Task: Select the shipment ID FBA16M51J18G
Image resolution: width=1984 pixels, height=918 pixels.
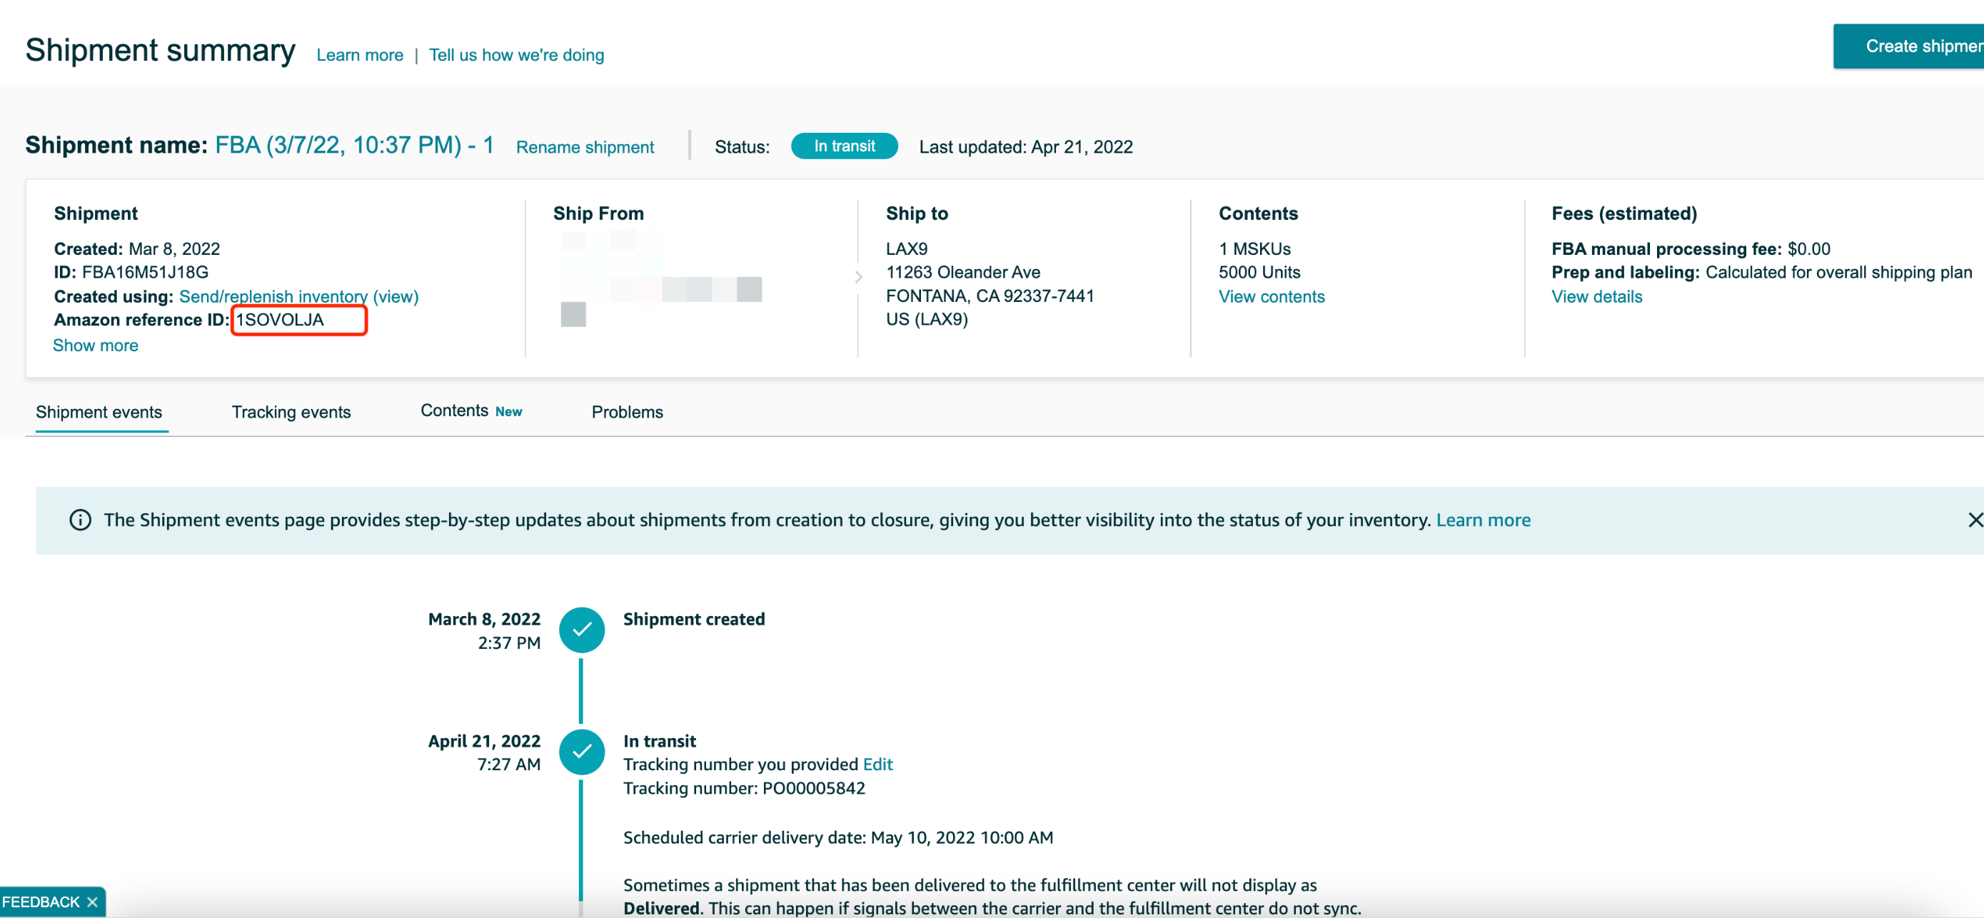Action: 145,272
